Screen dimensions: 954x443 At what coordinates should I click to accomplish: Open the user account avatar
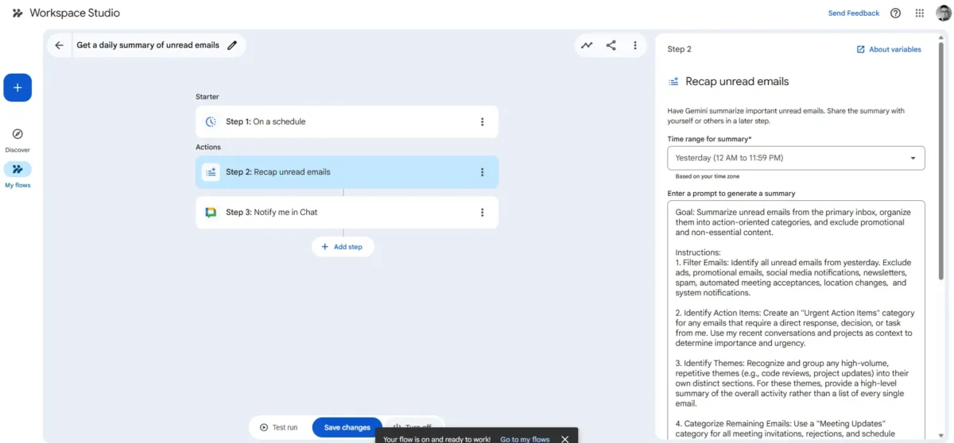coord(943,13)
